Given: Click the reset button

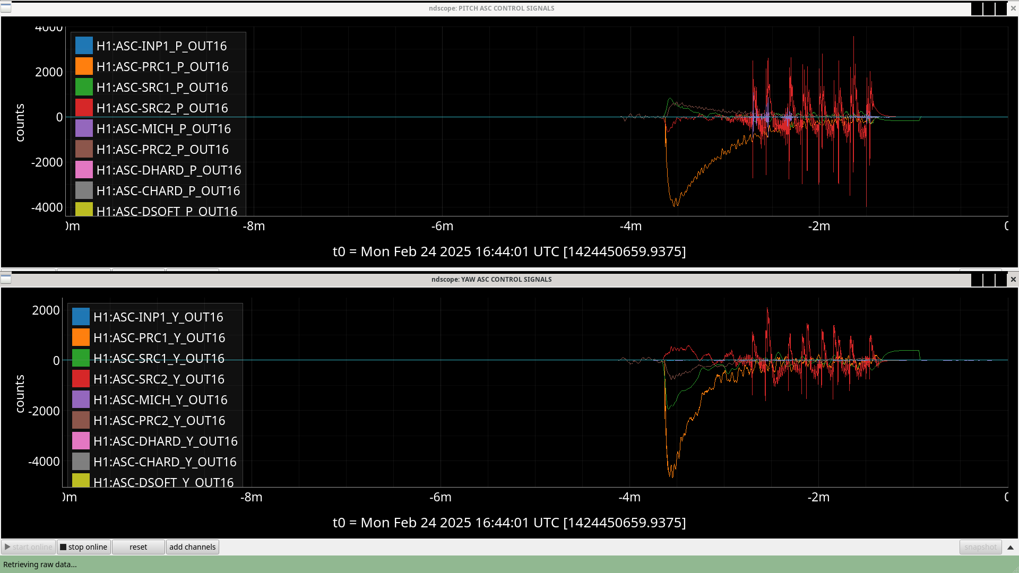Looking at the screenshot, I should pos(139,547).
